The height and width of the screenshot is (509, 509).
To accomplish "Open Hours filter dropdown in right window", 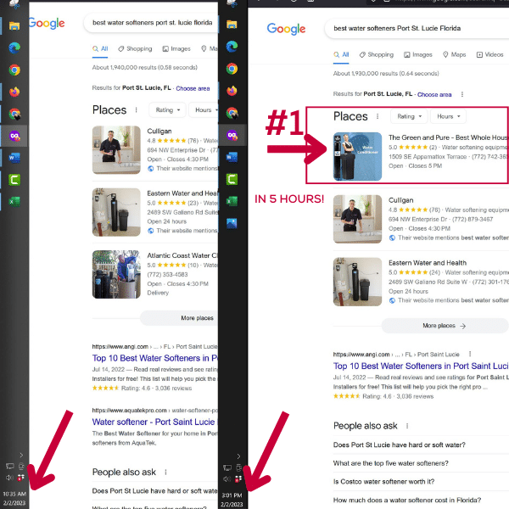I will (x=448, y=116).
